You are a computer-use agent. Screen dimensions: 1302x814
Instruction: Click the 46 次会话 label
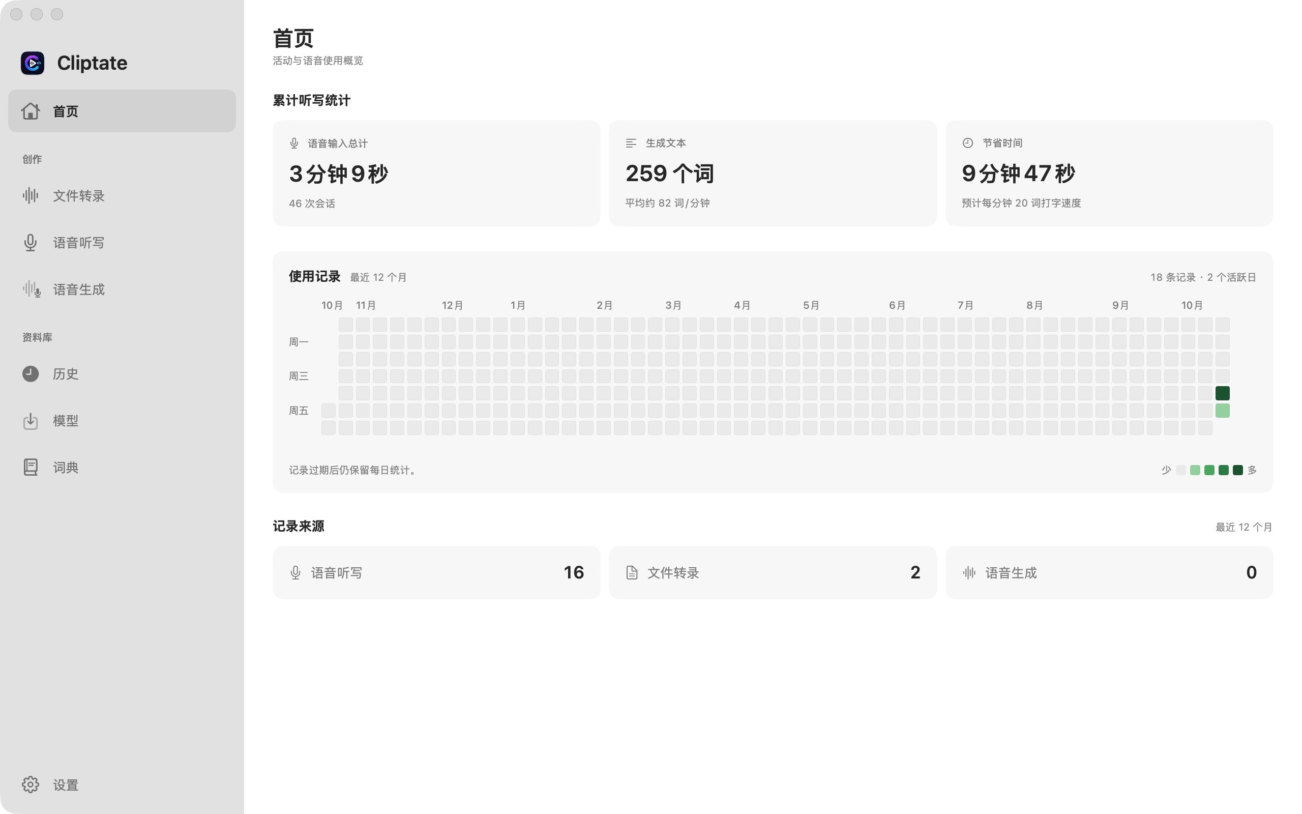click(x=312, y=203)
